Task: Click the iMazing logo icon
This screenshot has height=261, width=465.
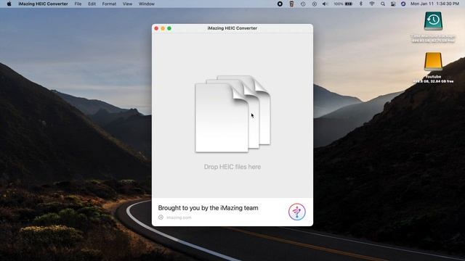Action: [297, 212]
